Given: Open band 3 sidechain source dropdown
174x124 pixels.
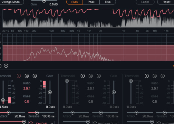Looking at the screenshot, I should point(165,122).
